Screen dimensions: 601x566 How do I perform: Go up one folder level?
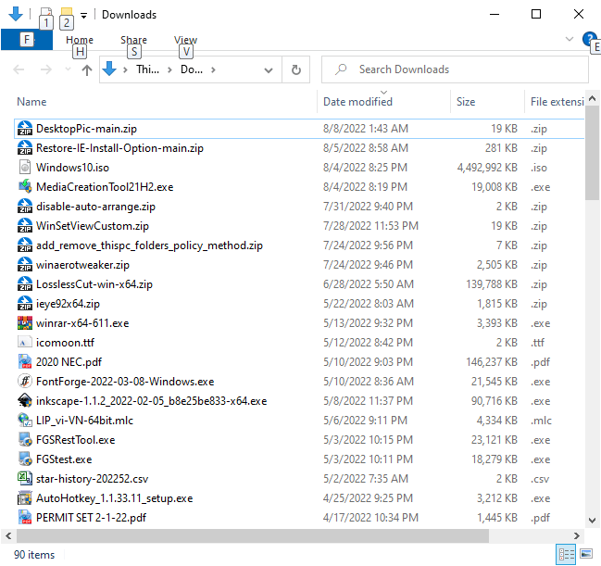(87, 69)
